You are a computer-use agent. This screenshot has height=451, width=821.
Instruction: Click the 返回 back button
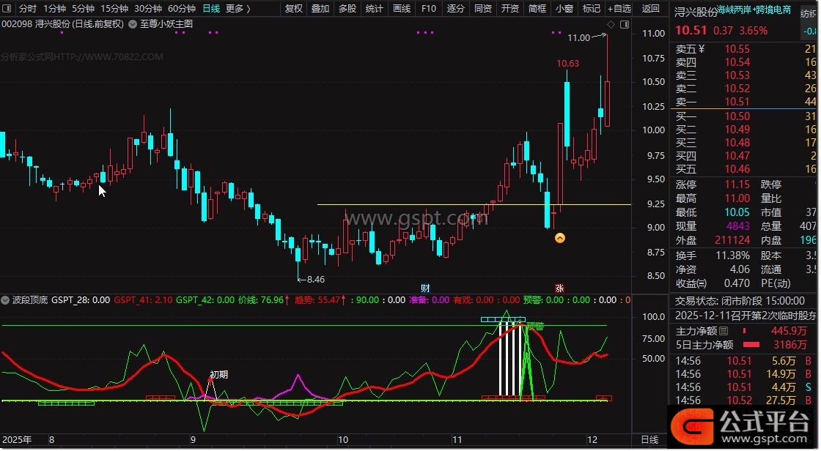pos(650,9)
